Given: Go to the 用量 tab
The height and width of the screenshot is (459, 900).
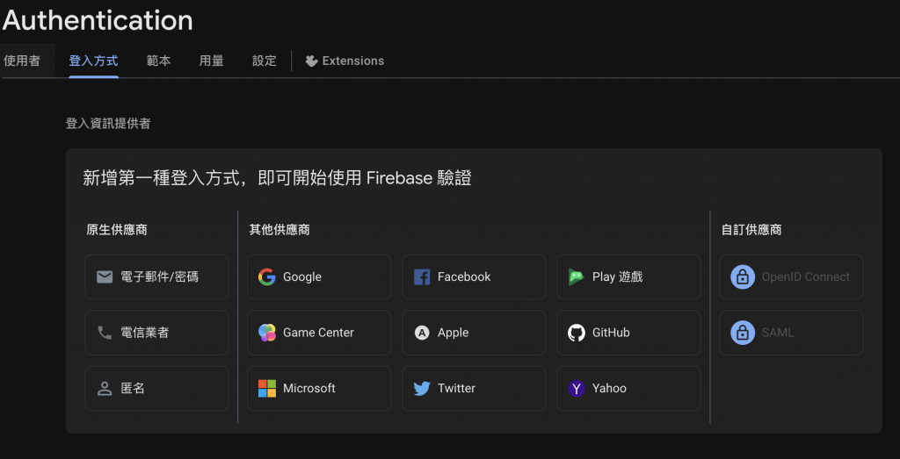Looking at the screenshot, I should (211, 61).
